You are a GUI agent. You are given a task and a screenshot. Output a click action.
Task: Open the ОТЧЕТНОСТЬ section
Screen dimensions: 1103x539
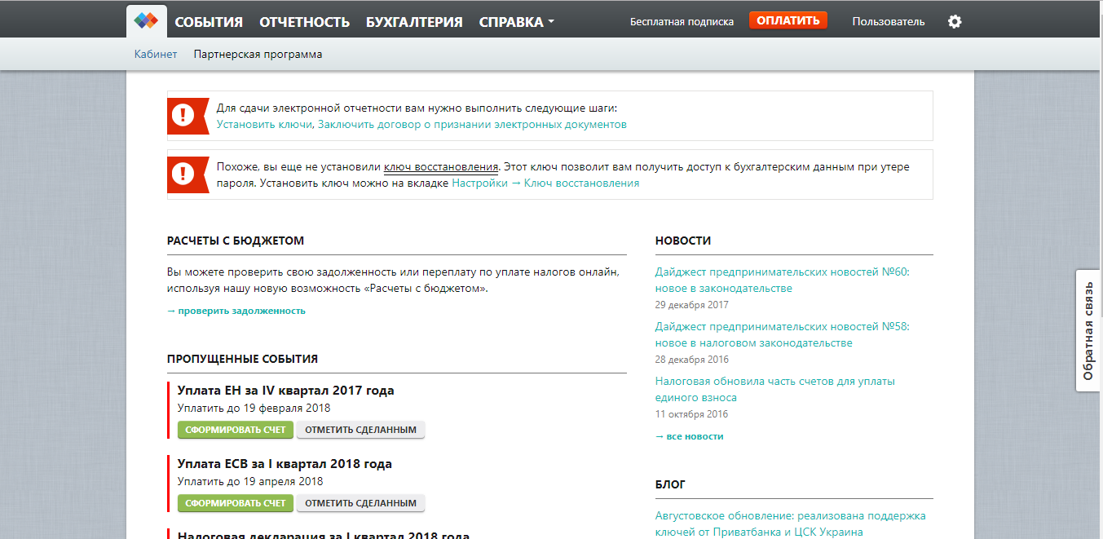tap(304, 22)
